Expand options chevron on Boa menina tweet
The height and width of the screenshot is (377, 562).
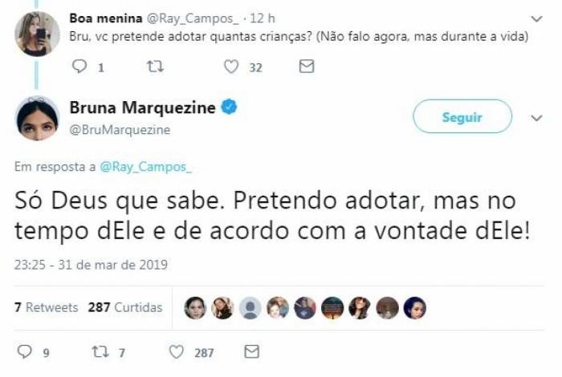point(537,18)
